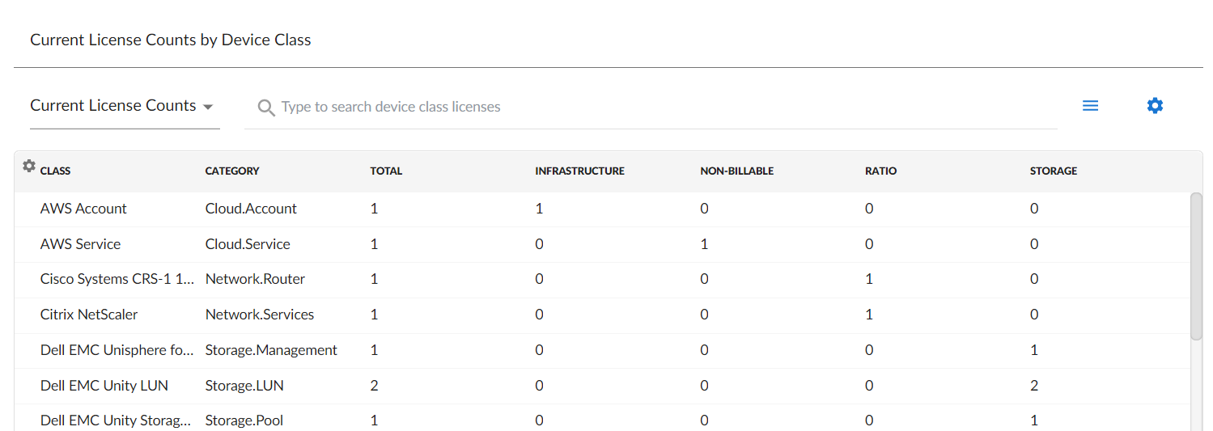Sort by the CATEGORY column header
This screenshot has width=1213, height=431.
(x=232, y=171)
